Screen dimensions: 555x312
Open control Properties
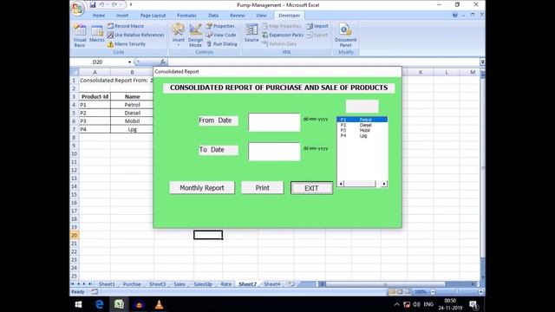[220, 26]
